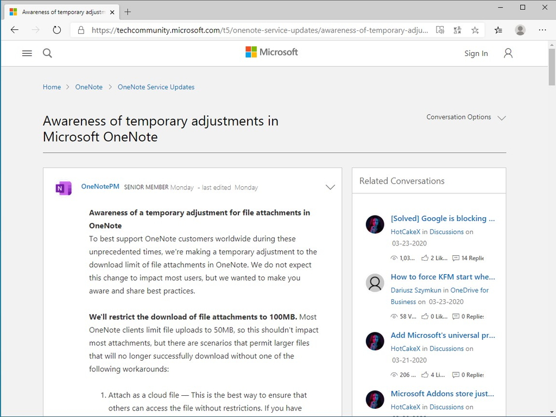Click the search magnifier icon
Image resolution: width=556 pixels, height=417 pixels.
click(47, 53)
